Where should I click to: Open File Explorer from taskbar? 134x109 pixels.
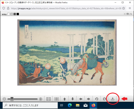(x=78, y=106)
